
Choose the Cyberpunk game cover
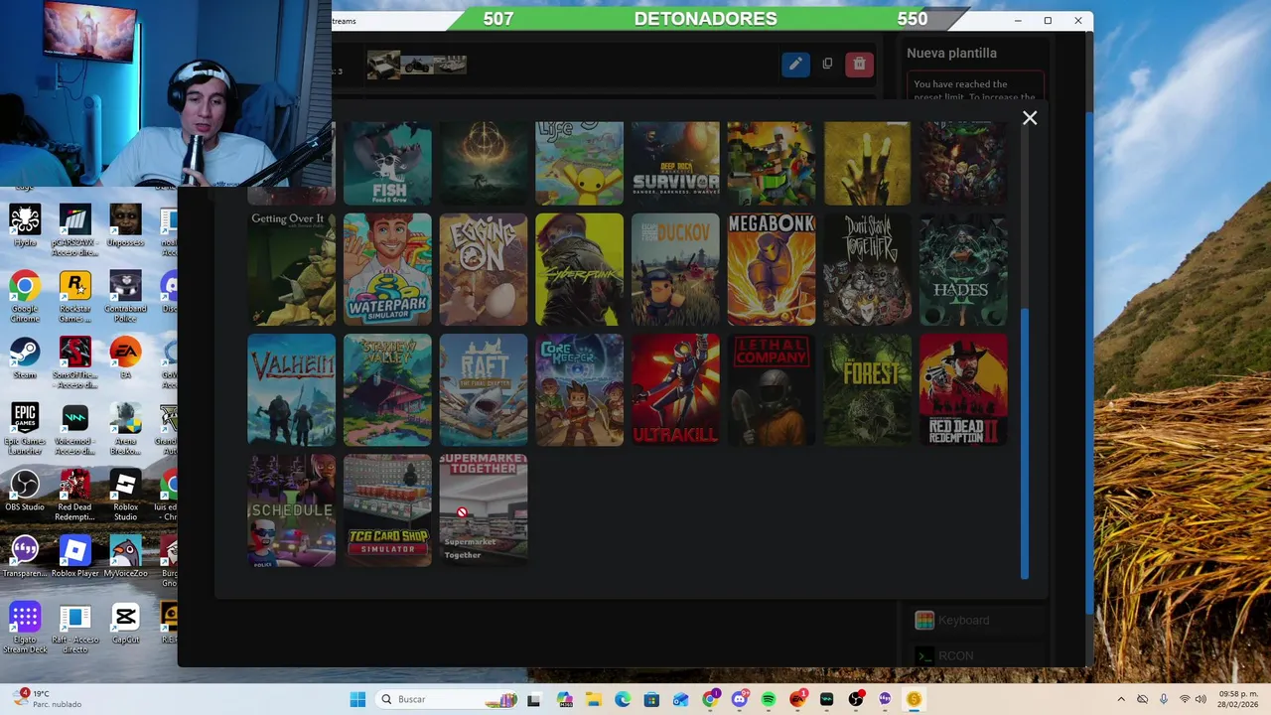tap(579, 269)
